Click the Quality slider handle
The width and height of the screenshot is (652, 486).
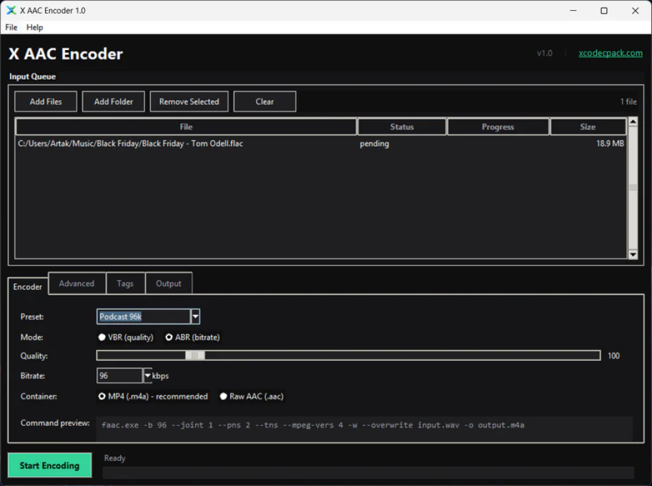[x=195, y=356]
